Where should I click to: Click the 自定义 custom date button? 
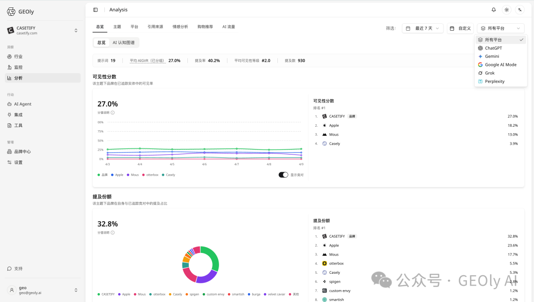point(460,28)
